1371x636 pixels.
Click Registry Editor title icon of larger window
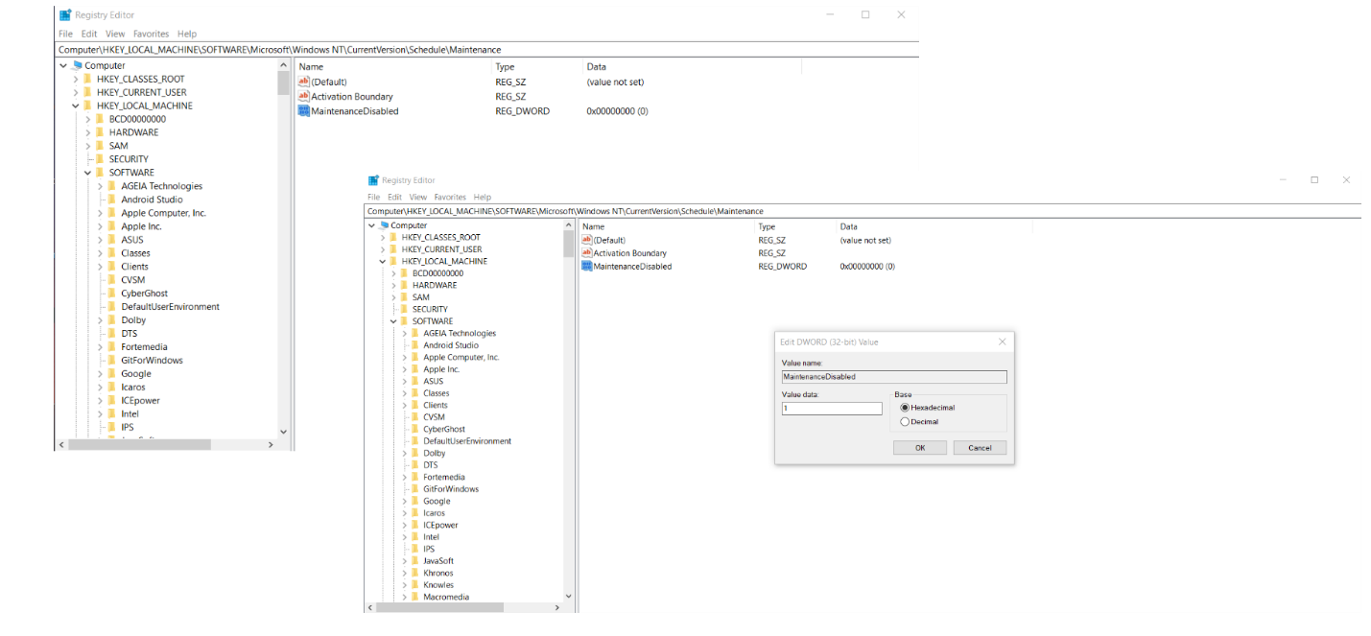373,180
